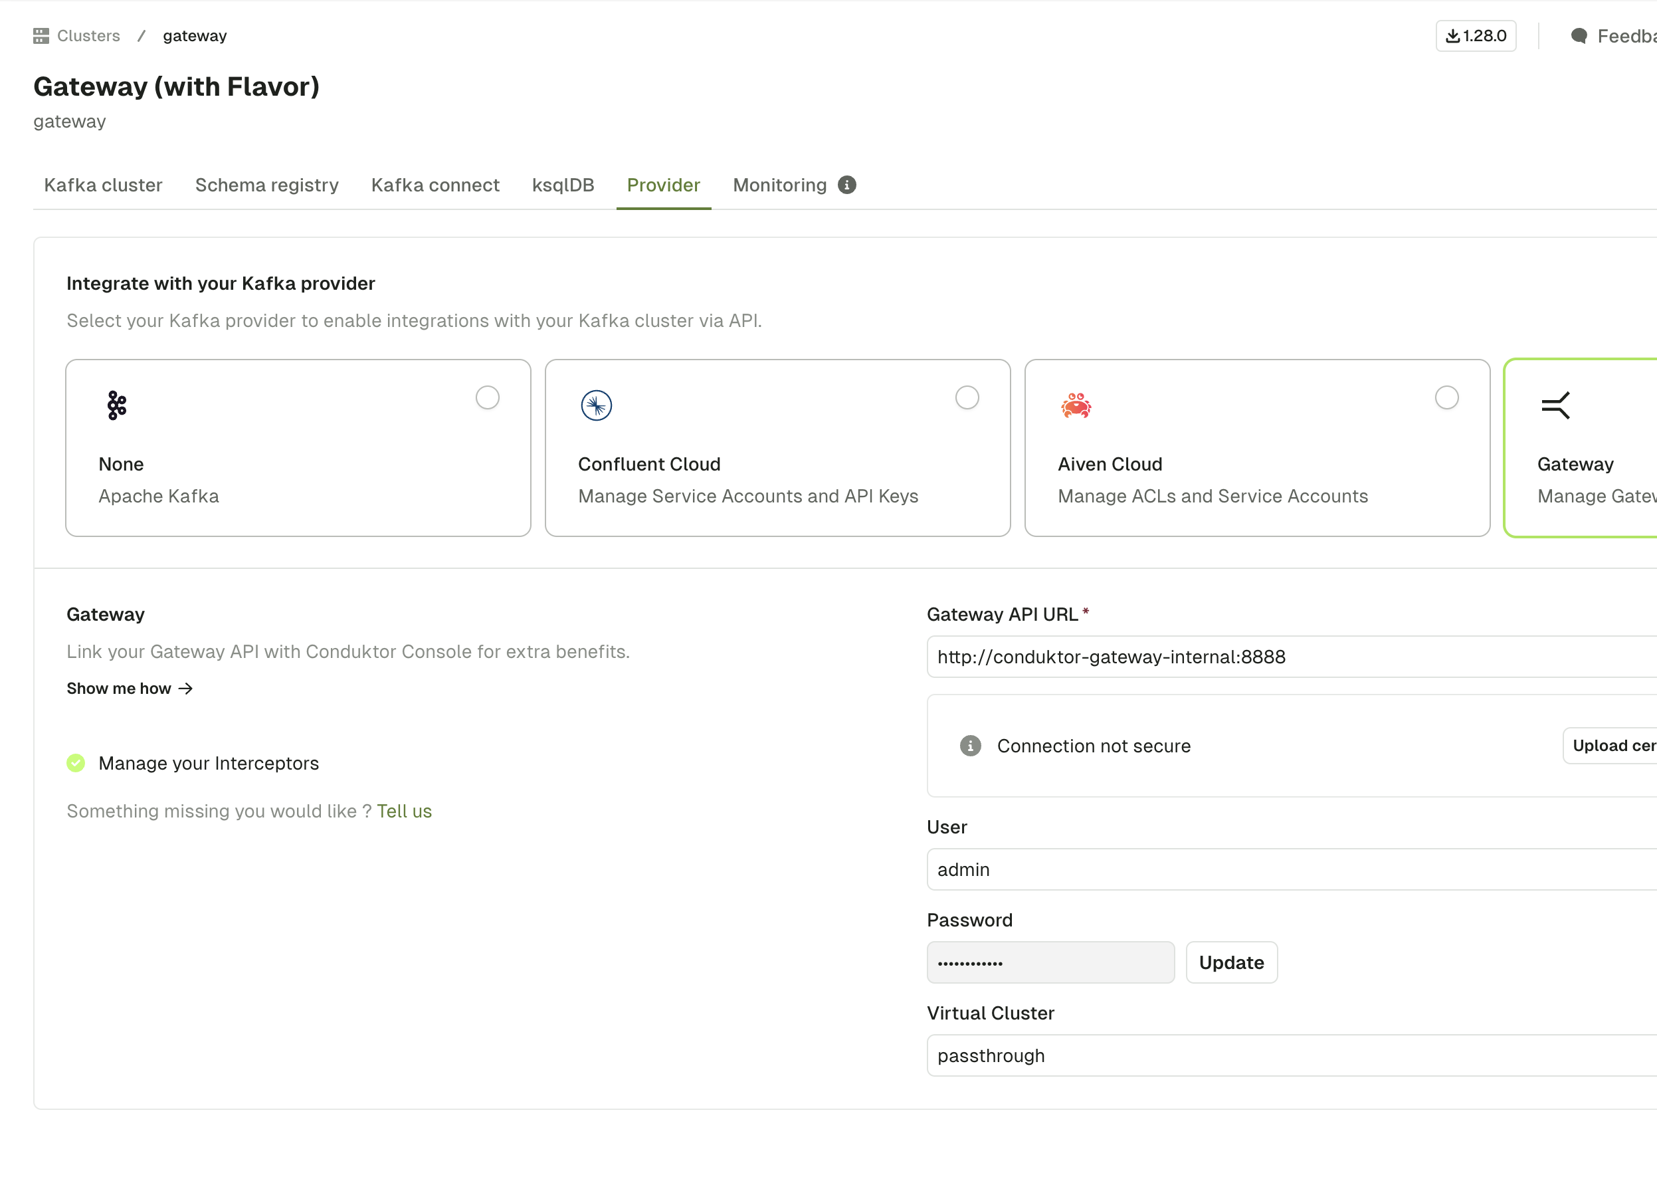Click the Tell us link
The image size is (1657, 1191).
tap(404, 812)
